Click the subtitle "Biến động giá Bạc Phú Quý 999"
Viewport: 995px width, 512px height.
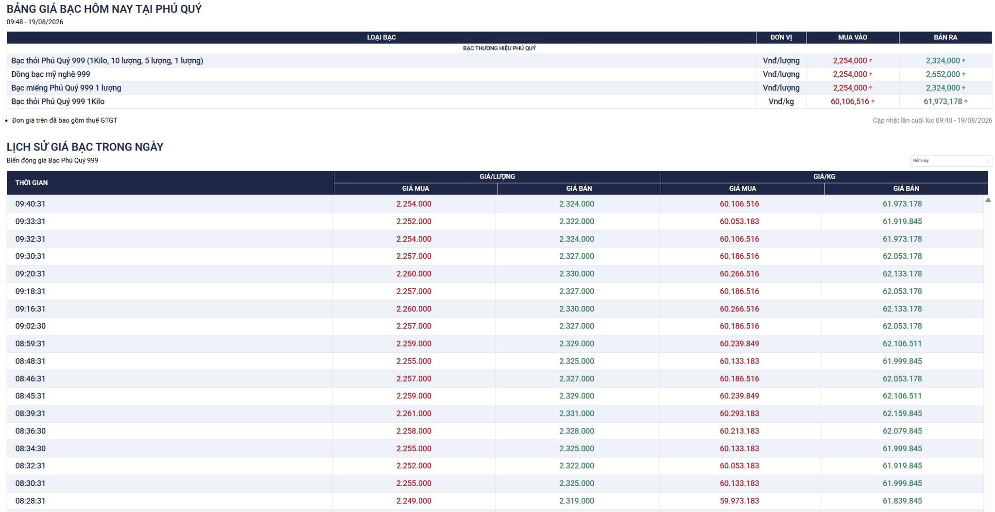52,160
